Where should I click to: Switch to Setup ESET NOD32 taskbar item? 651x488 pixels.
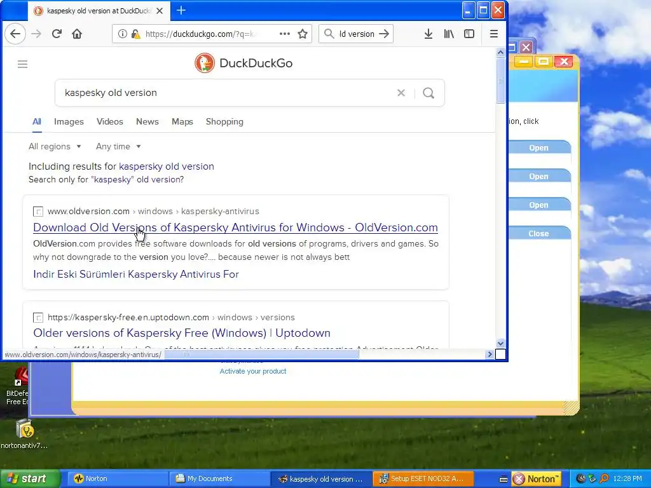pyautogui.click(x=423, y=479)
